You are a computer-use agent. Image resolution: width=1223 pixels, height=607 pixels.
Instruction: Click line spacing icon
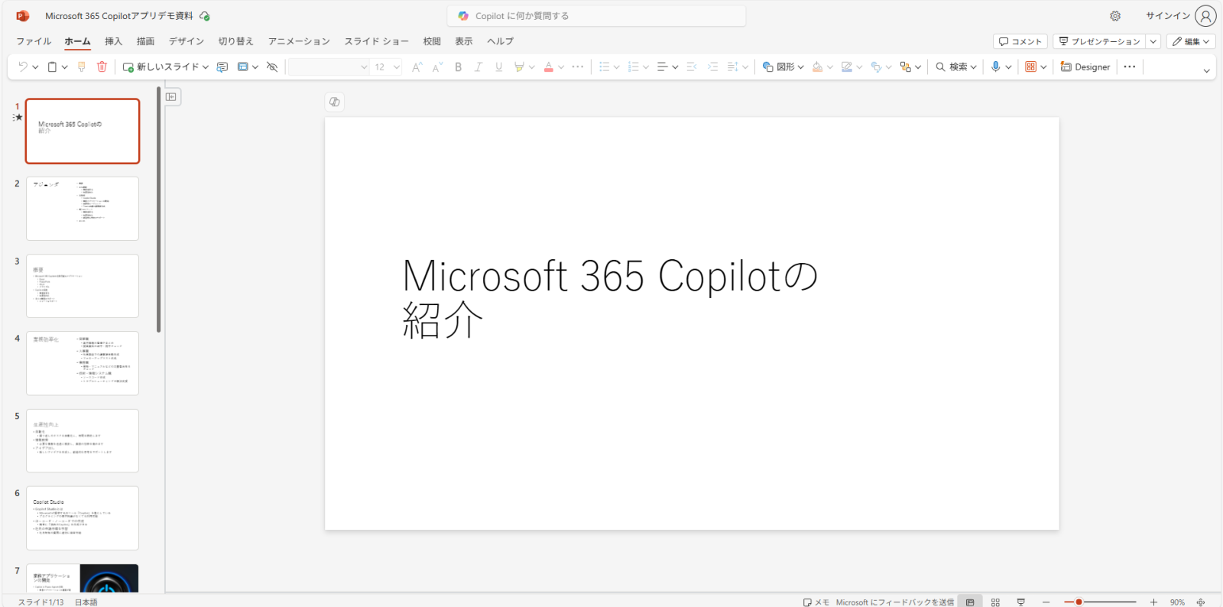(x=732, y=67)
